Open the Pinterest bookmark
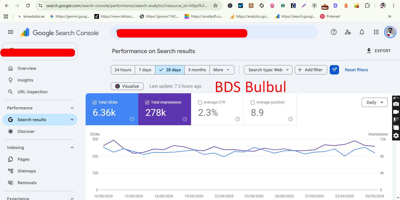 tap(330, 16)
